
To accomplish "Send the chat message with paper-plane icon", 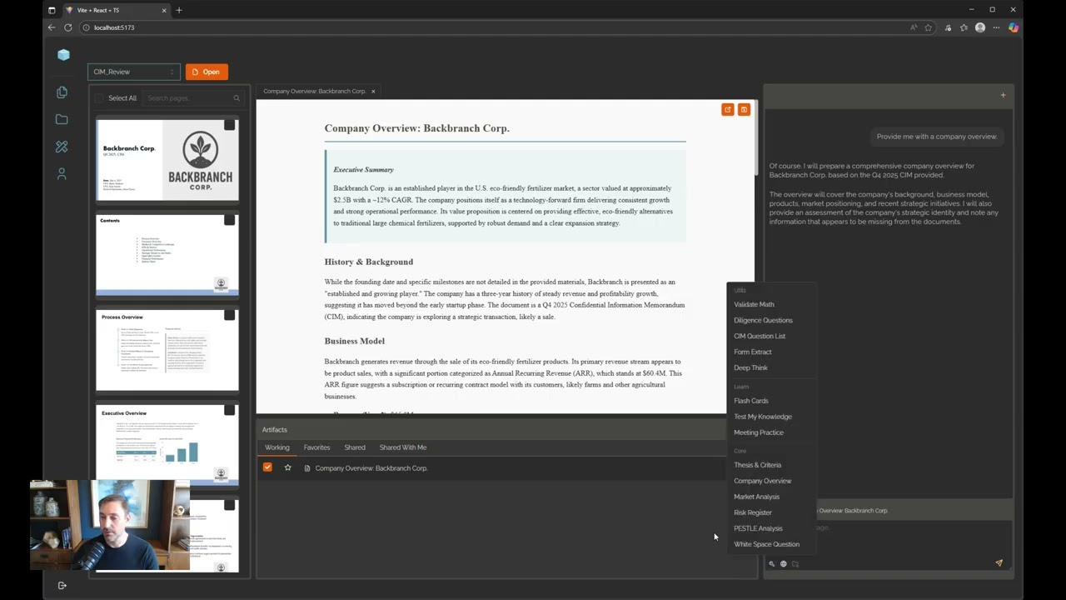I will click(999, 563).
